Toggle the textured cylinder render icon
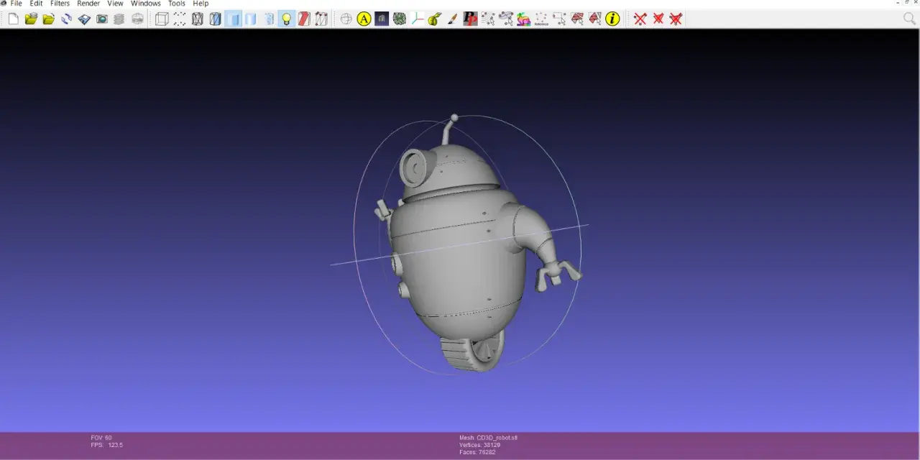 coord(268,19)
